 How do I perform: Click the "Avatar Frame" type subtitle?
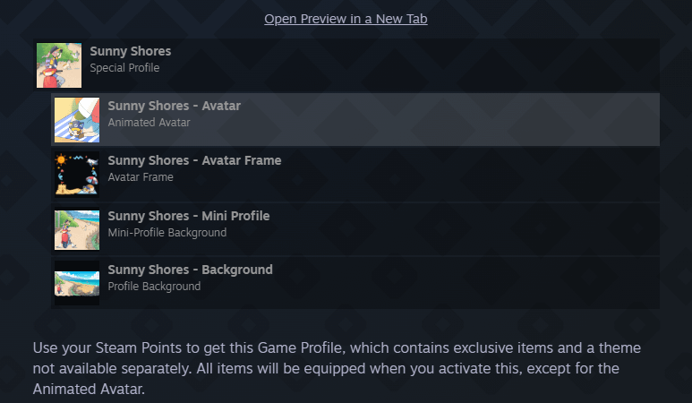click(x=141, y=177)
